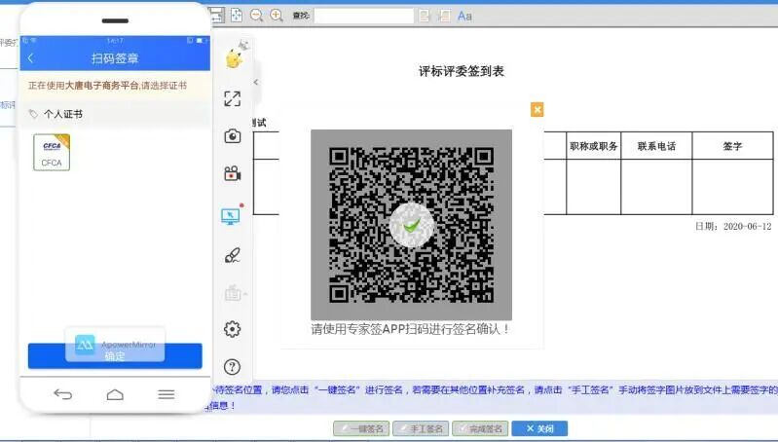Click the greyed keyboard icon in sidebar
The image size is (778, 442).
pyautogui.click(x=233, y=293)
